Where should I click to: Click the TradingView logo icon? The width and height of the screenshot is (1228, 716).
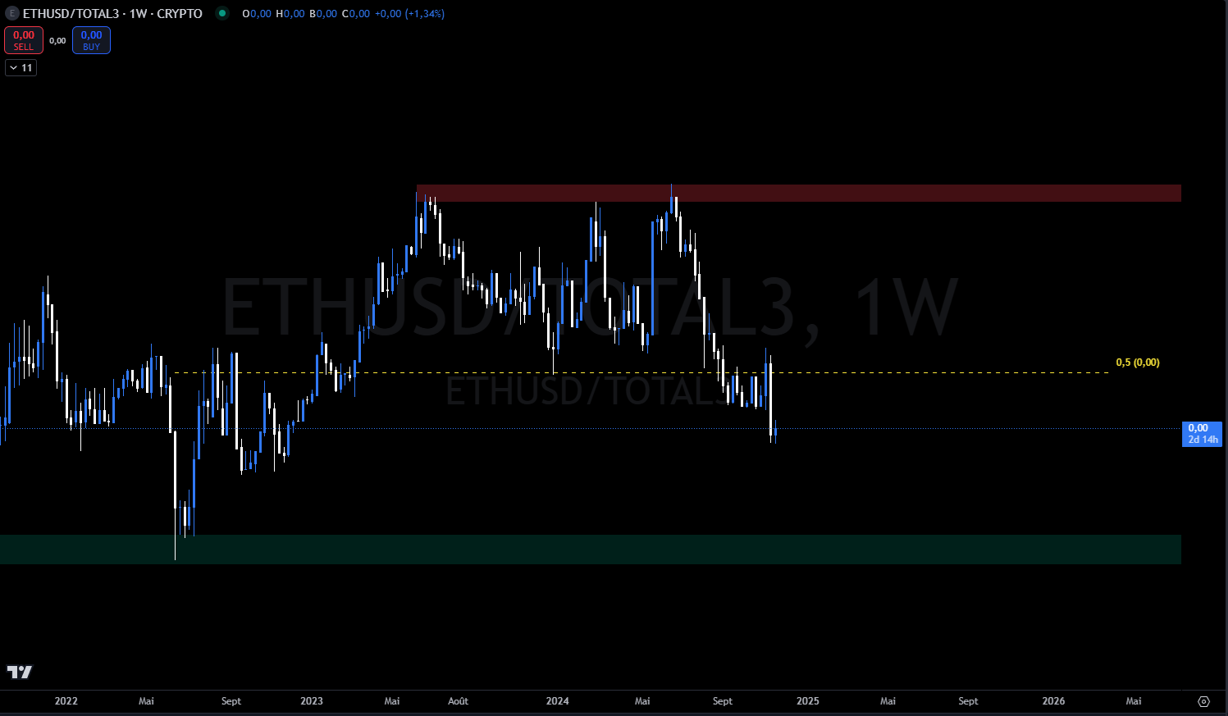pyautogui.click(x=20, y=673)
